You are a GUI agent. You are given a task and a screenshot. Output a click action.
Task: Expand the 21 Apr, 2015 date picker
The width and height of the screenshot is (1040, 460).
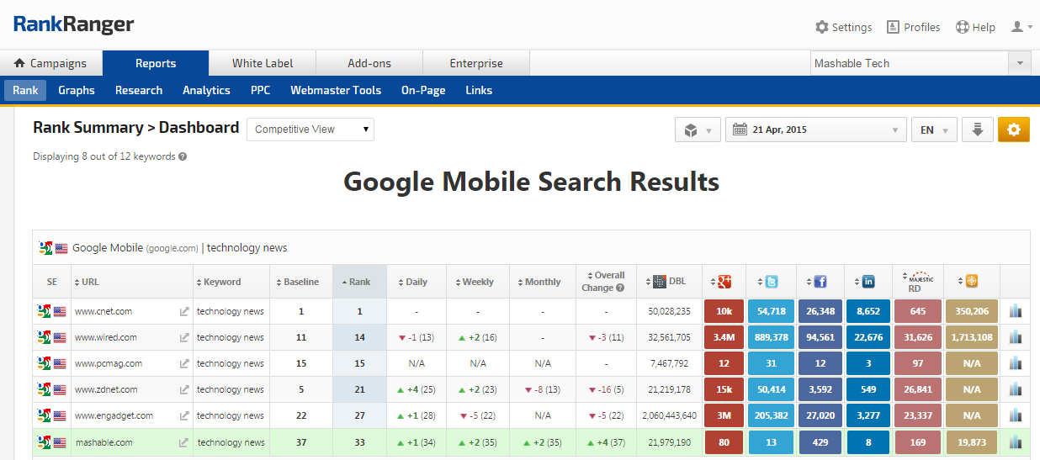coord(815,130)
